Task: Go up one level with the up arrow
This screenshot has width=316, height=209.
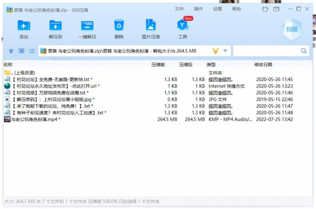Action: pyautogui.click(x=11, y=51)
